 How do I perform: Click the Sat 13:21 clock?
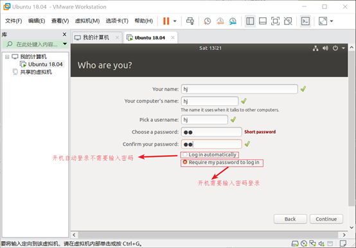click(x=210, y=48)
